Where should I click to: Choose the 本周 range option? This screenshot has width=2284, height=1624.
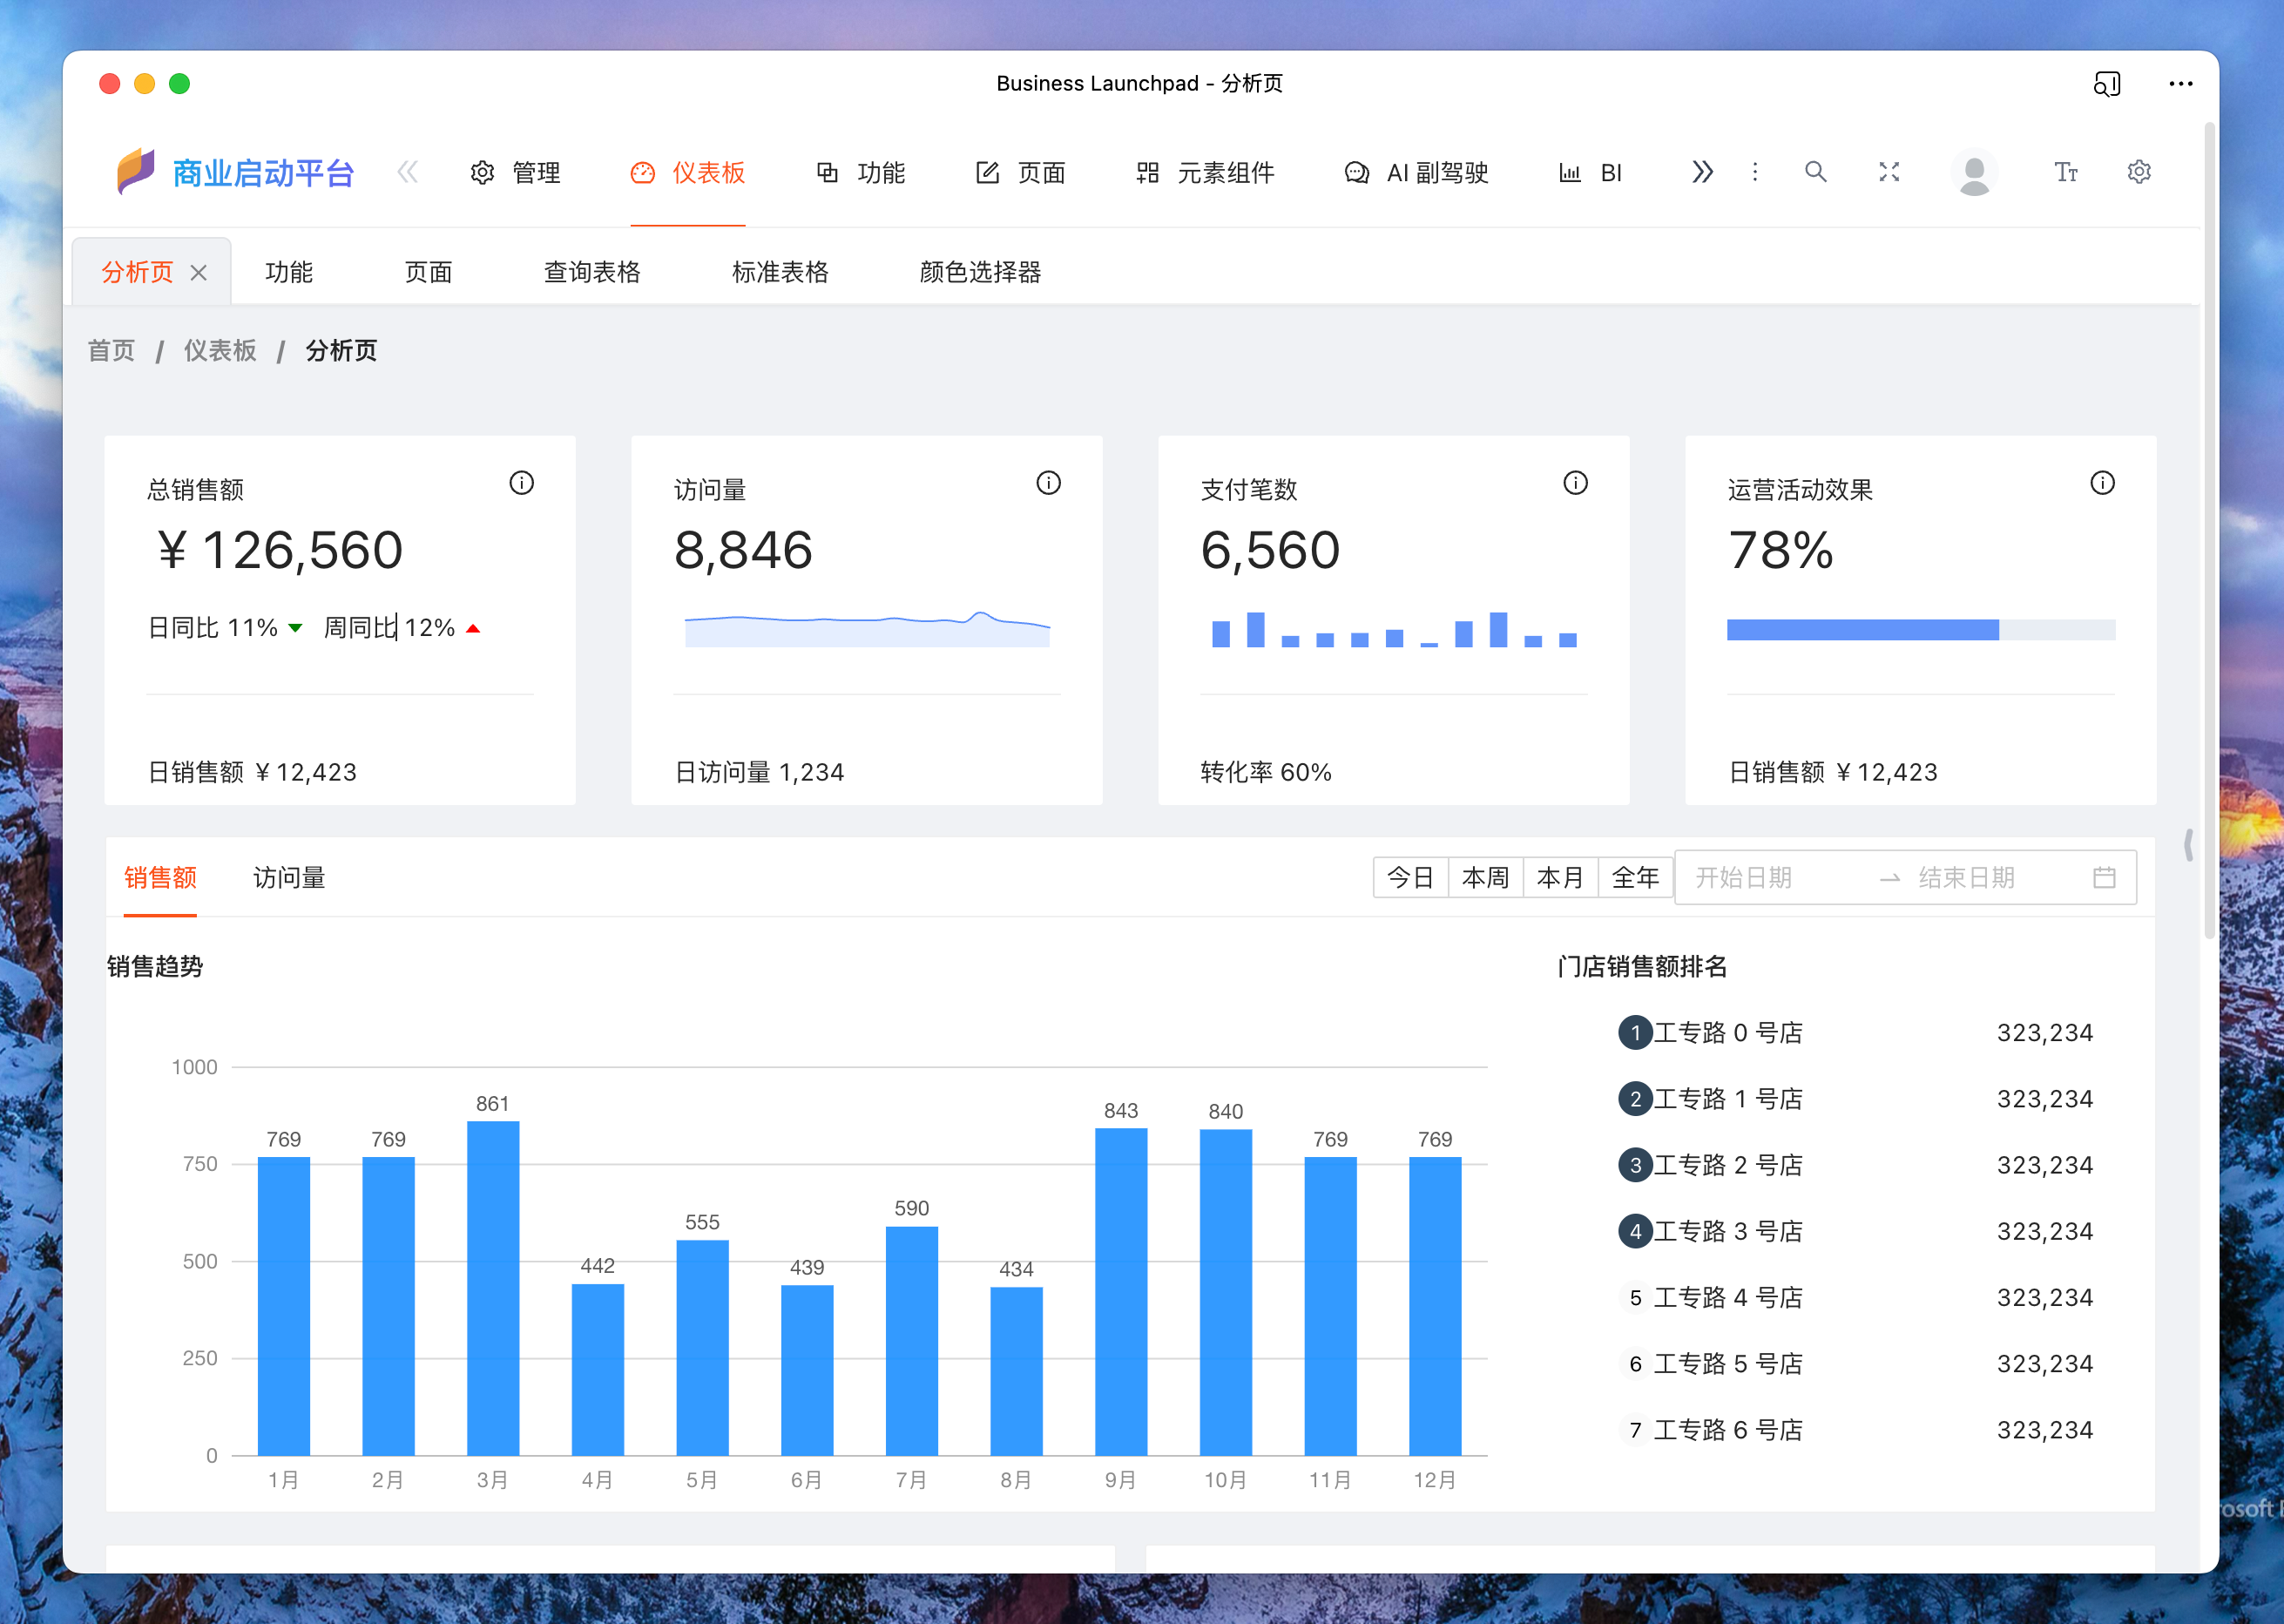coord(1485,878)
